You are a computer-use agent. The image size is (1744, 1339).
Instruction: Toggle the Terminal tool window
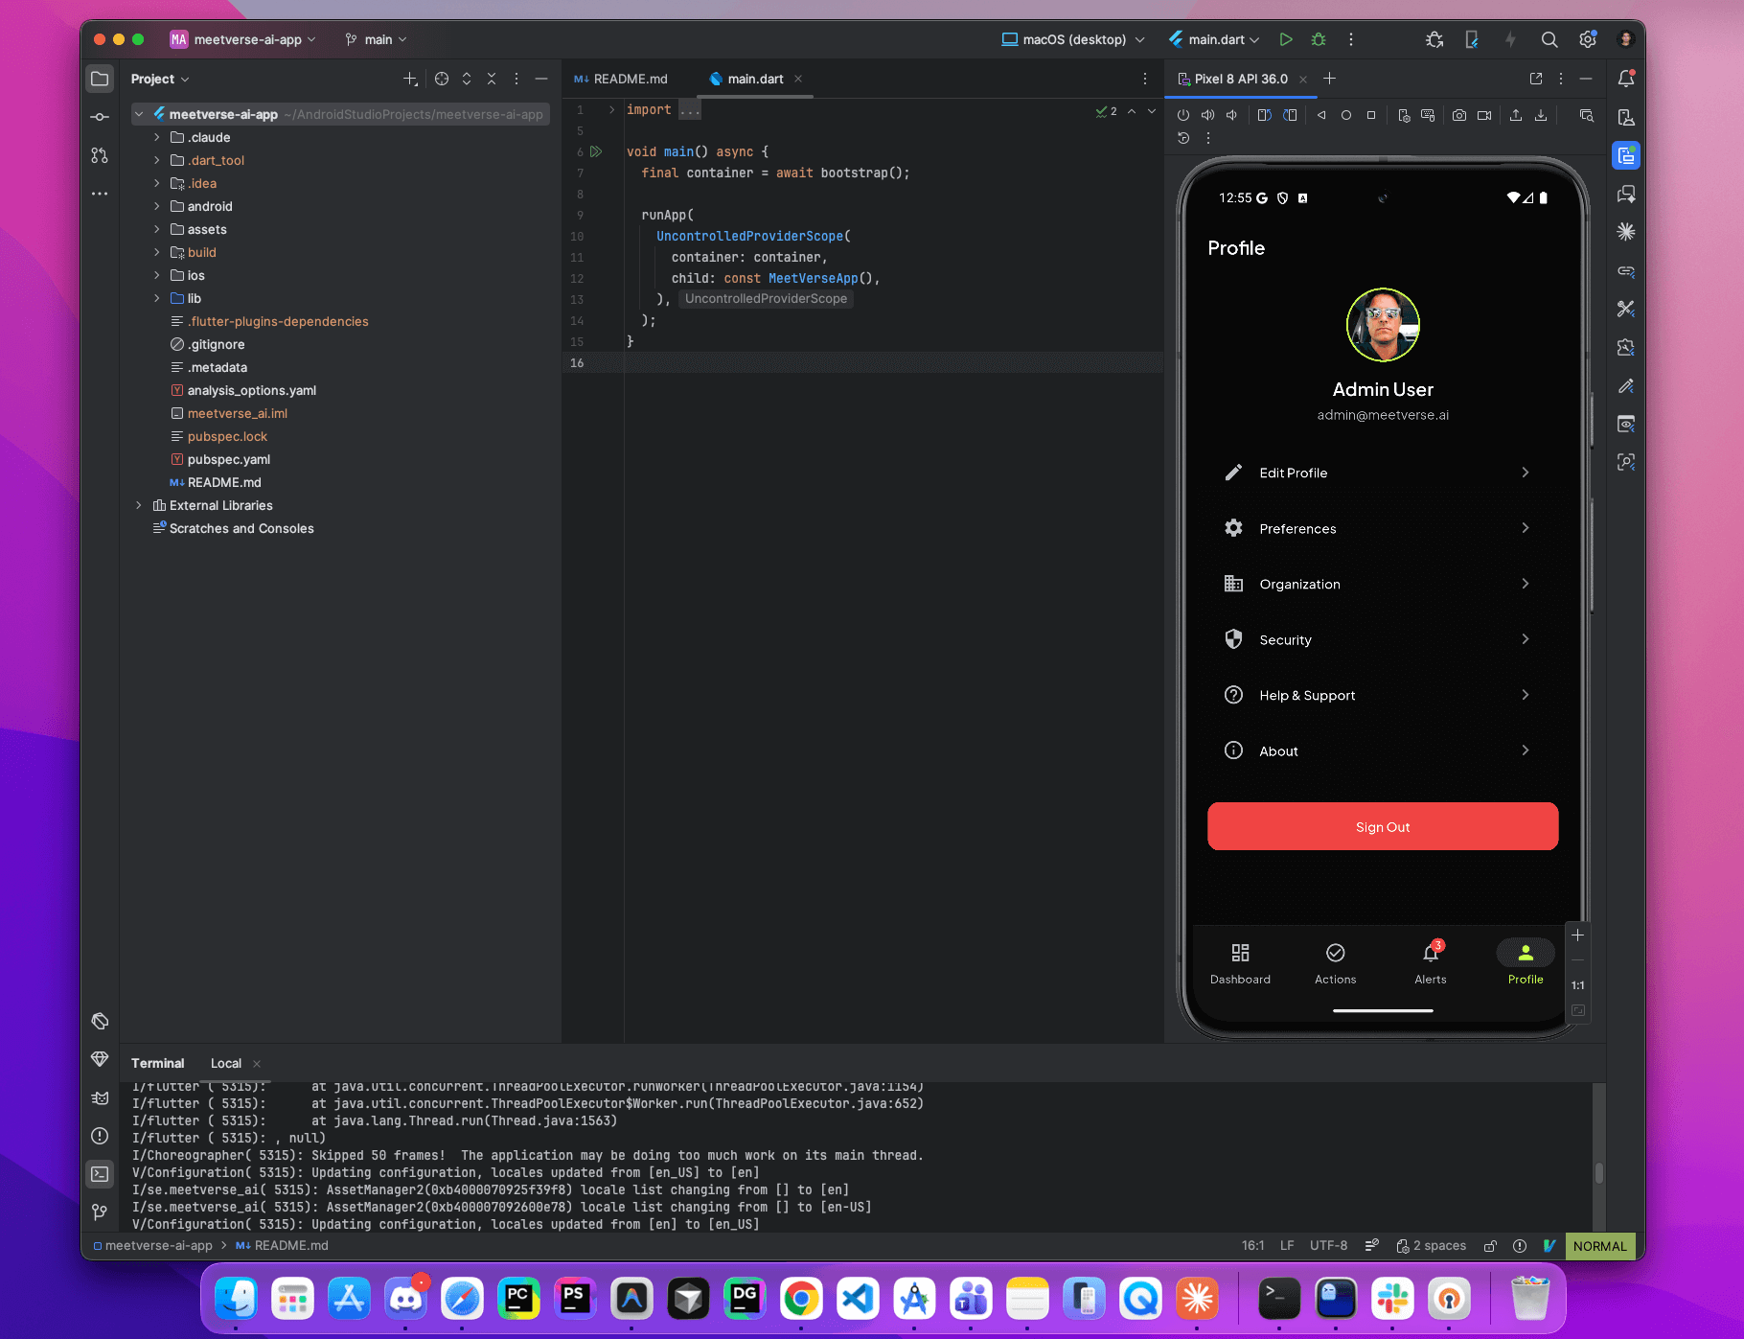100,1173
